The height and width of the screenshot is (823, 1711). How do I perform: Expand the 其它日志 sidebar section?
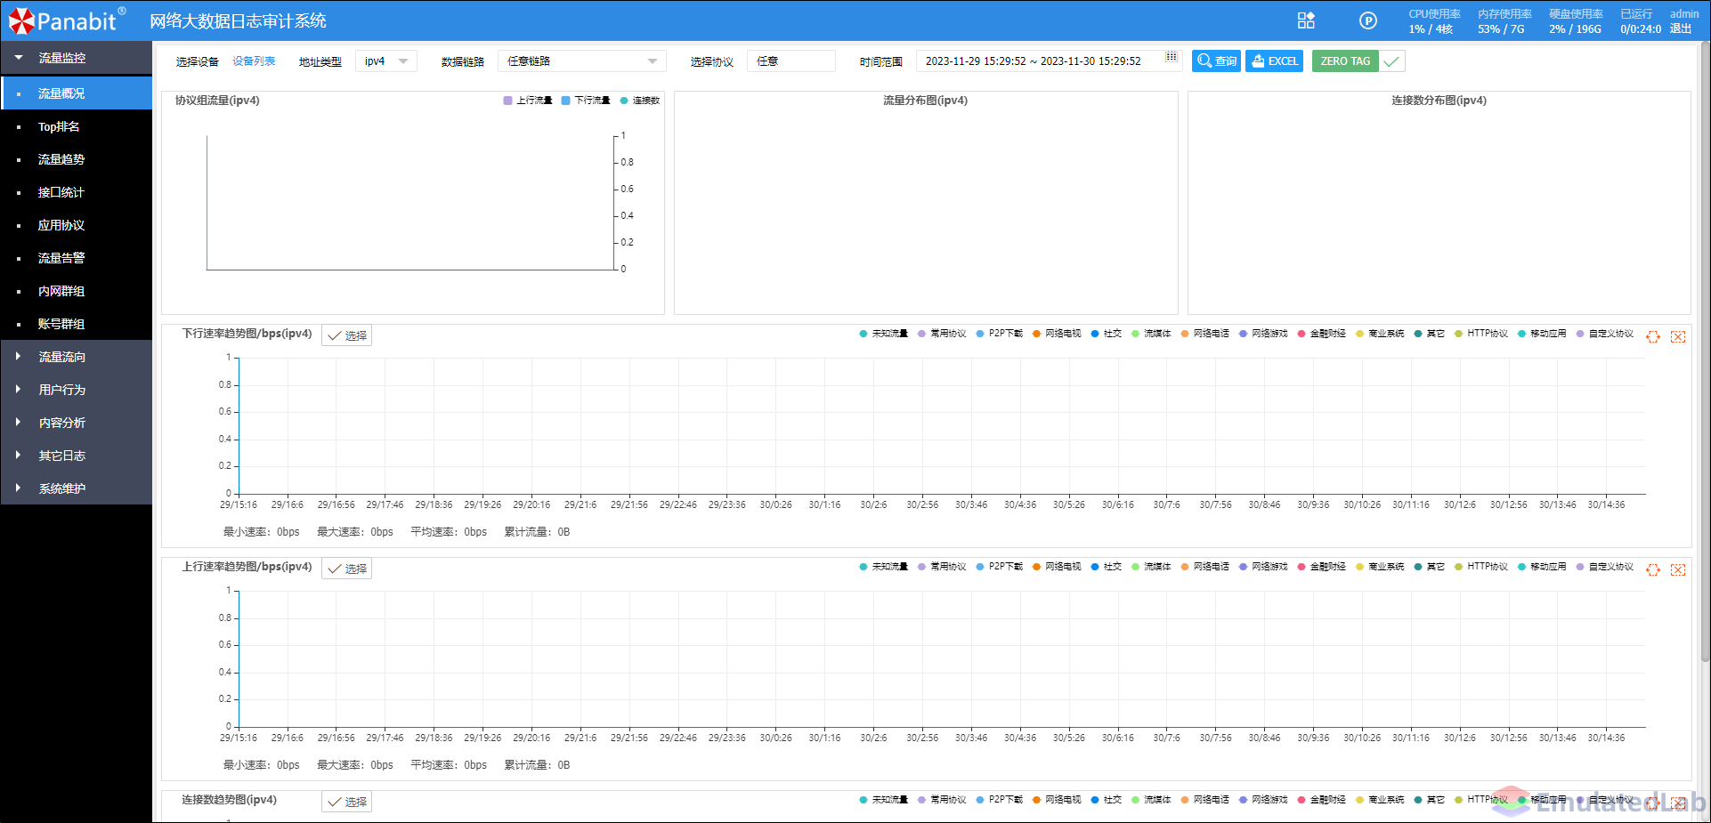pyautogui.click(x=77, y=456)
